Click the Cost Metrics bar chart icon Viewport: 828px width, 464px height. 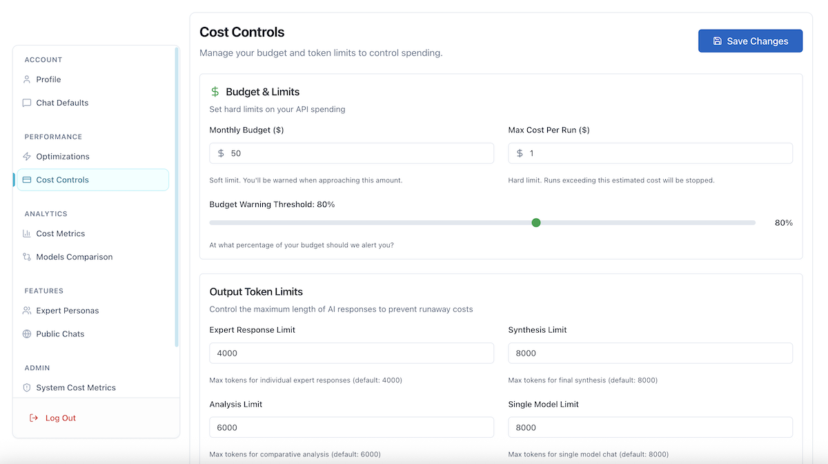pyautogui.click(x=26, y=233)
